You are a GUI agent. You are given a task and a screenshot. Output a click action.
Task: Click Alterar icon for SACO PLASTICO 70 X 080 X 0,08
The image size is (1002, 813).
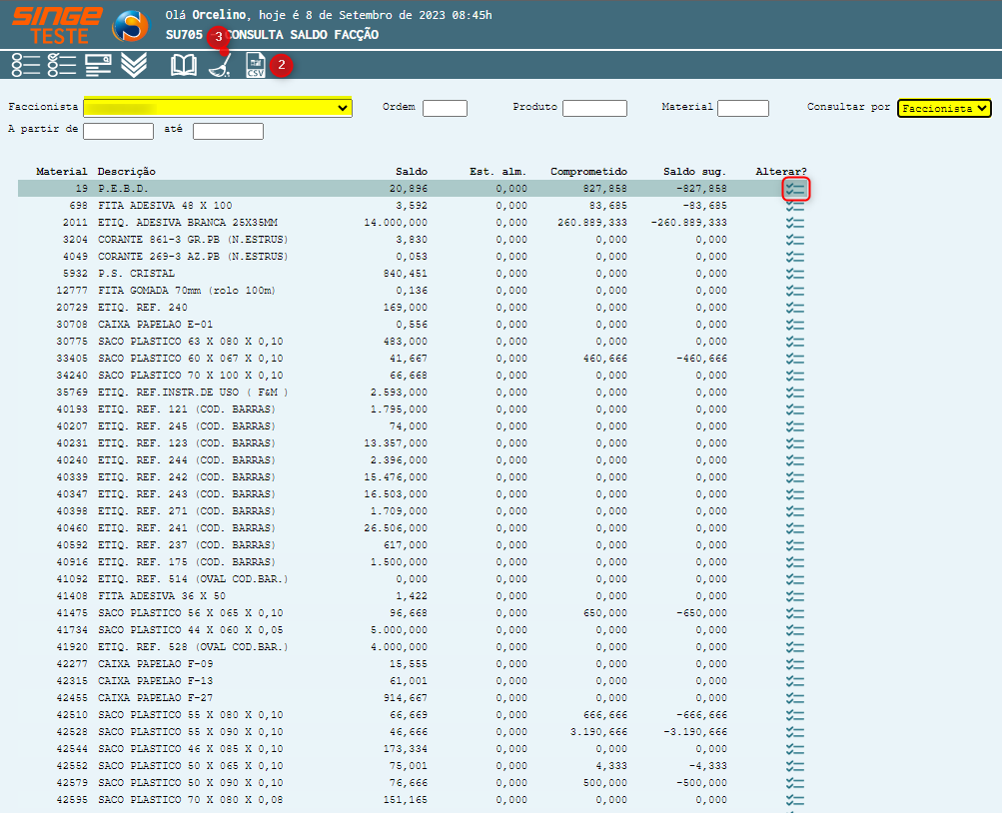(x=795, y=800)
